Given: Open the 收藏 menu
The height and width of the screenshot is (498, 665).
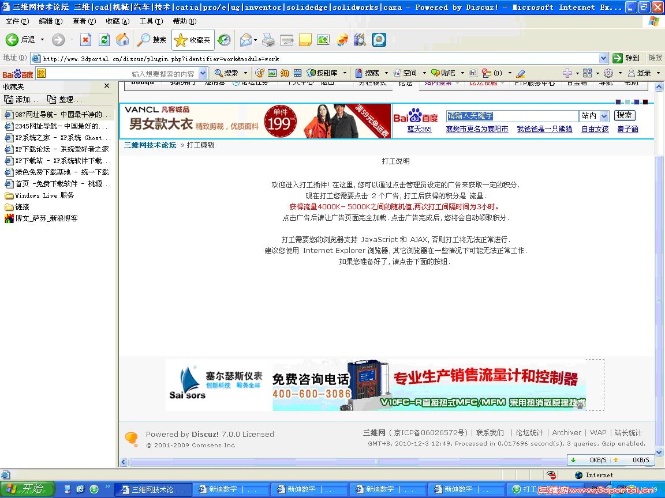Looking at the screenshot, I should tap(118, 21).
